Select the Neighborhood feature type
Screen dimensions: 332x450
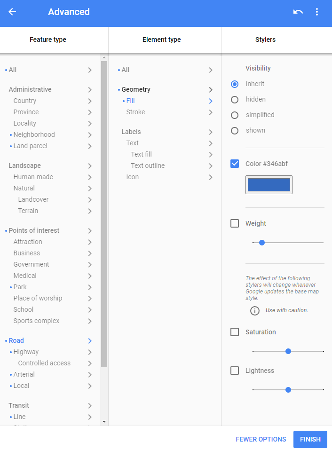click(x=34, y=134)
